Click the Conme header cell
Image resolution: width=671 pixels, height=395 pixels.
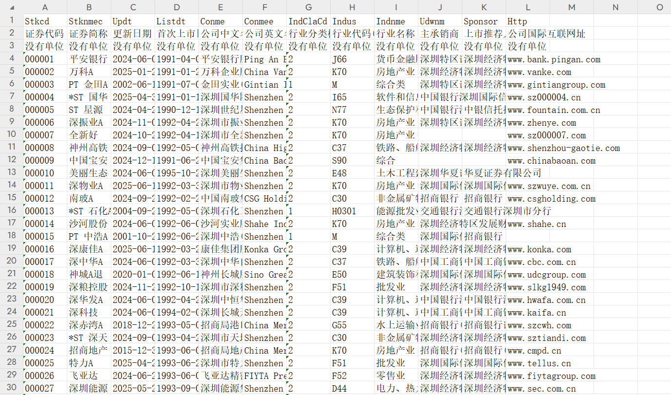[221, 21]
